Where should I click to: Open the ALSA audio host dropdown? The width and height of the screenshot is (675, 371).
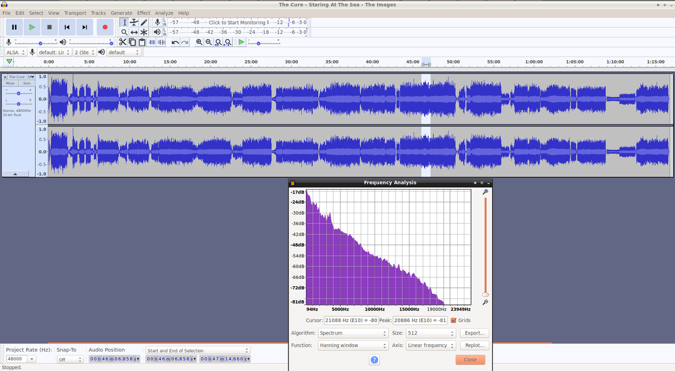pyautogui.click(x=16, y=52)
